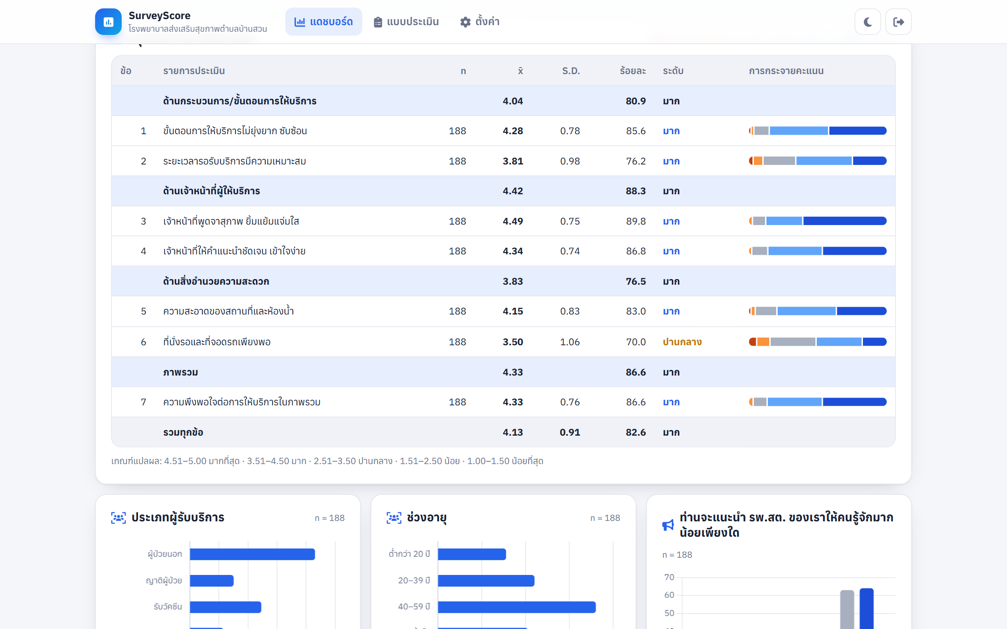Select row ขั้นตอนการให้บริการไม่ยุ่งยาก ซับซ้อน
1007x629 pixels.
pos(504,131)
